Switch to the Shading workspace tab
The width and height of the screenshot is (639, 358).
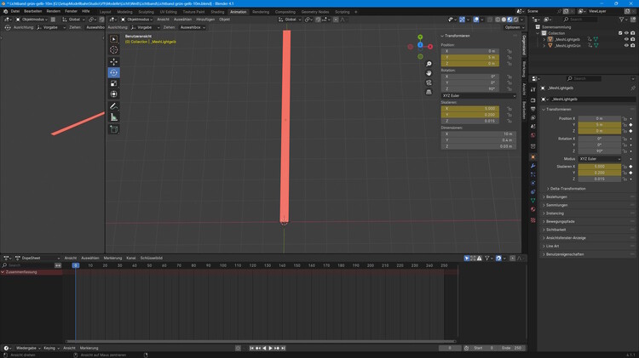click(217, 12)
